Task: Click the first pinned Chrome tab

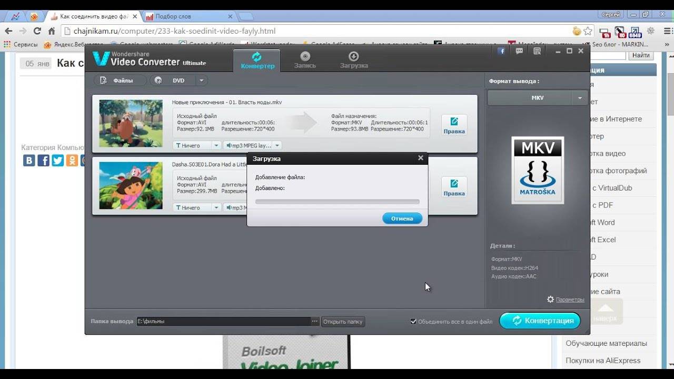Action: pos(16,16)
